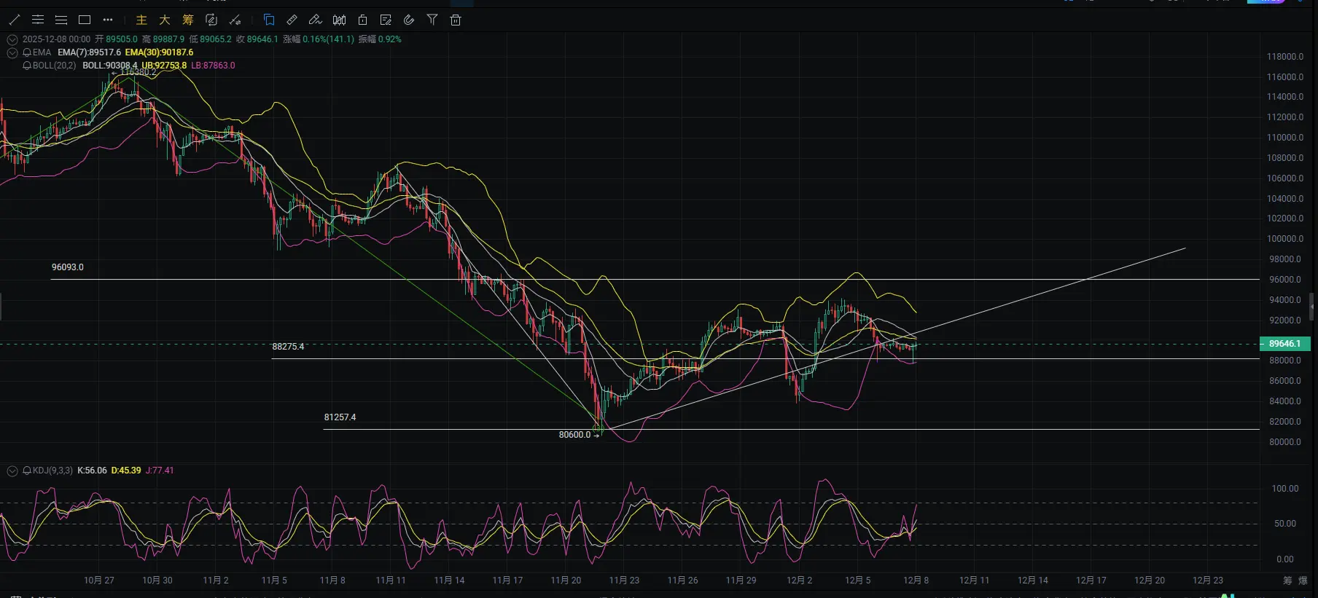
Task: Click the 爆 button at bottom right
Action: coord(1303,581)
